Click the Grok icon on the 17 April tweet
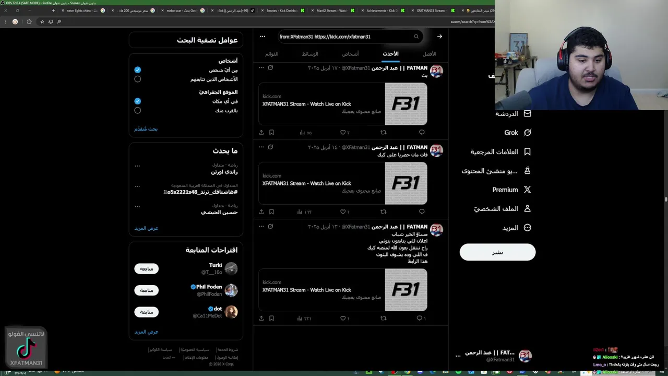Screen dimensions: 668x376 [x=270, y=68]
